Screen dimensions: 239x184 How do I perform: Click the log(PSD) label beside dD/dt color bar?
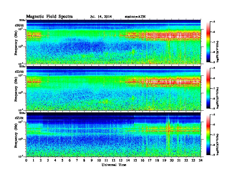click(218, 98)
